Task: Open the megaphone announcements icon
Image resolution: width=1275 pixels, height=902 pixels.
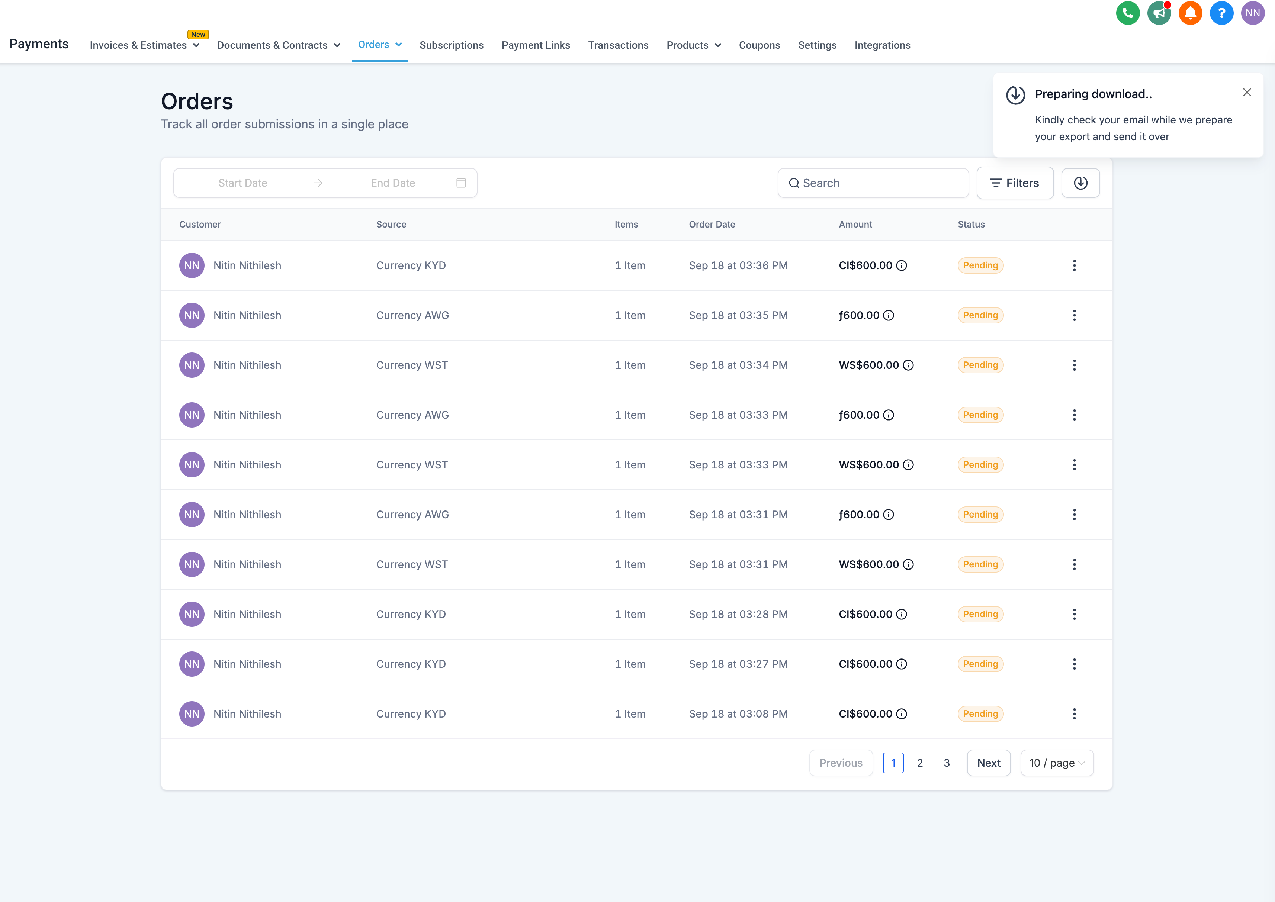Action: tap(1159, 13)
